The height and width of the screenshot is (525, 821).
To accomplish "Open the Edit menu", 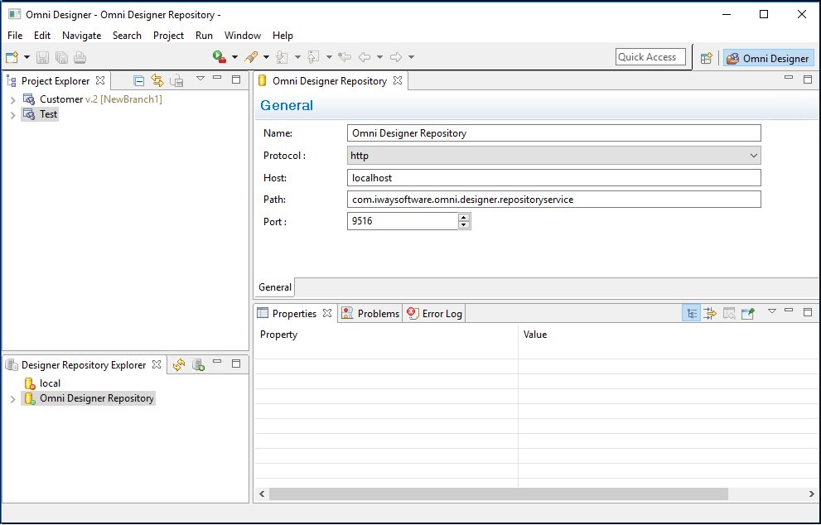I will pos(42,36).
